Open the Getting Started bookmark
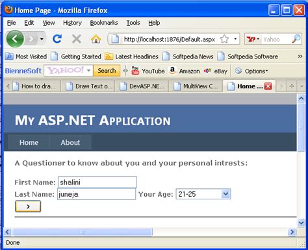The width and height of the screenshot is (308, 250). click(x=76, y=56)
